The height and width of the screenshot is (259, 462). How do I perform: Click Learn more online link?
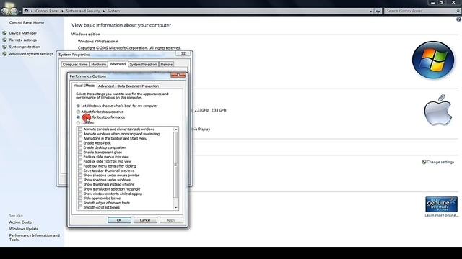coord(441,215)
